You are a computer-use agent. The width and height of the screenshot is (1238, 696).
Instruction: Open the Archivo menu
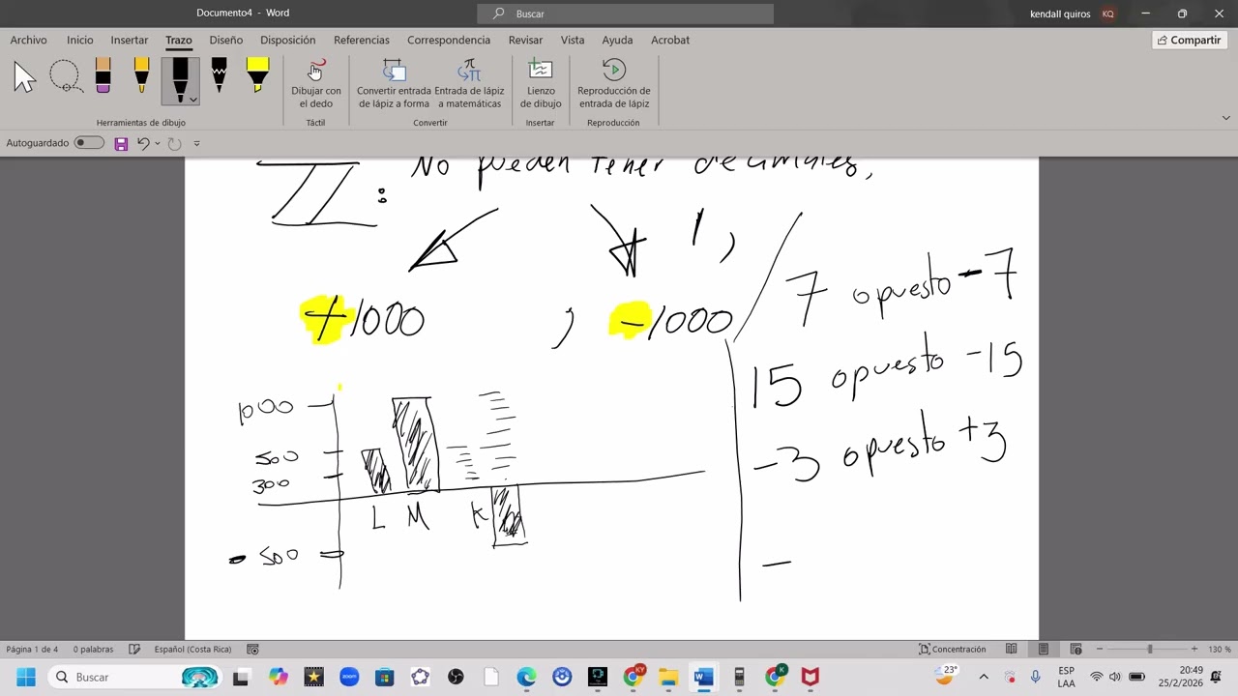pyautogui.click(x=29, y=40)
